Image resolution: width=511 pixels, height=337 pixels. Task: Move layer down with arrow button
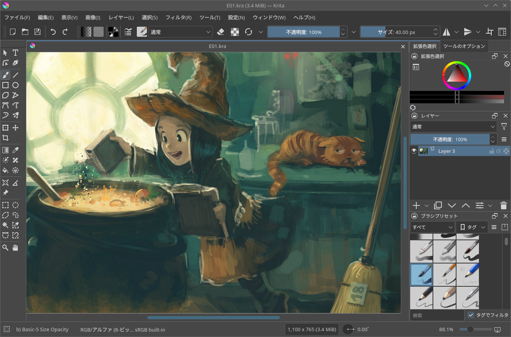451,205
